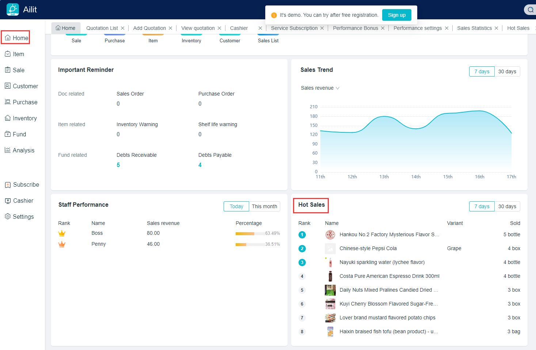Open the Fund sidebar icon
536x350 pixels.
pos(8,134)
